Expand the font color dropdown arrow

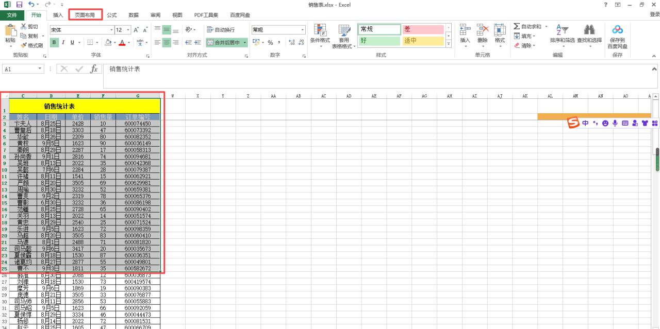129,43
